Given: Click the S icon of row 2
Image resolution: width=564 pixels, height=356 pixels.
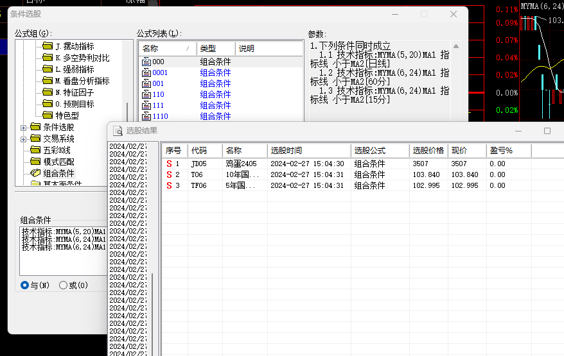Looking at the screenshot, I should click(x=169, y=174).
